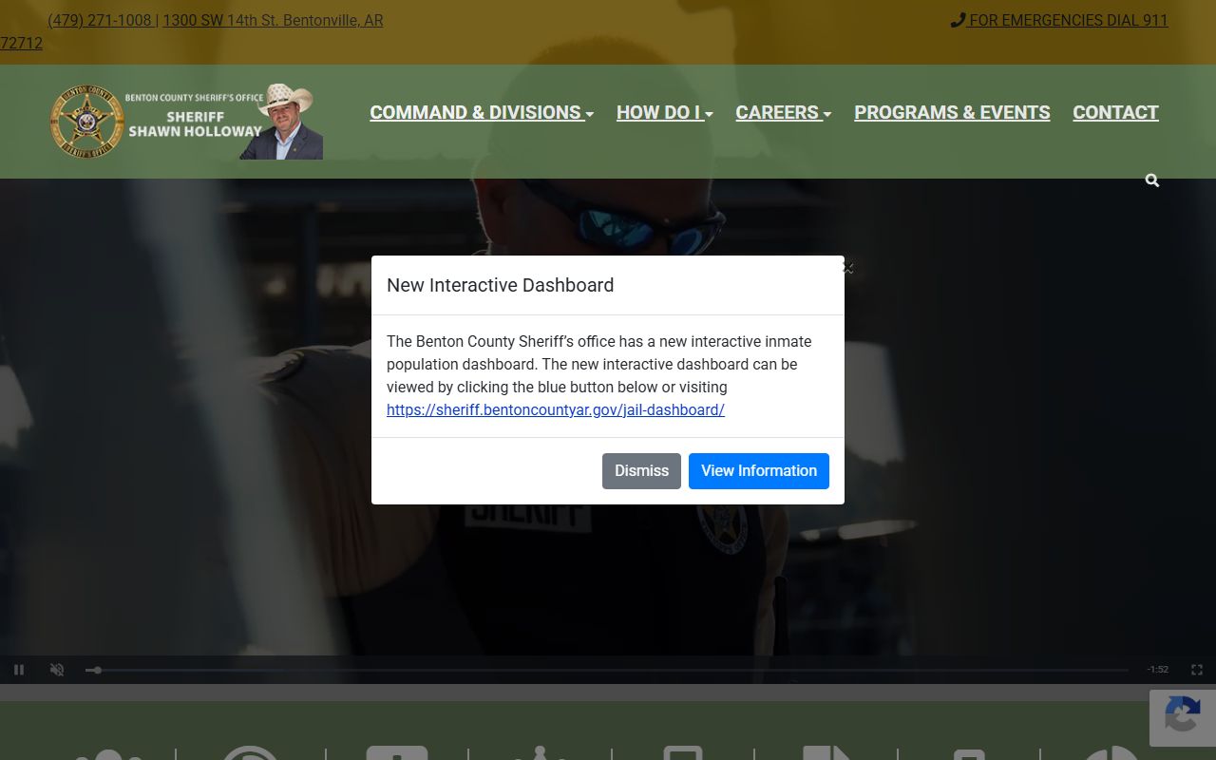Expand the Command & Divisions menu
The image size is (1216, 760).
coord(481,112)
